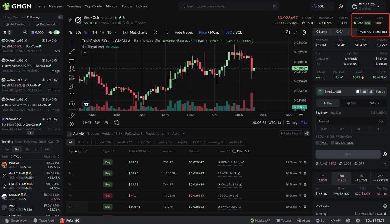Expand the 1D timeframe dropdown arrow

[x=115, y=32]
